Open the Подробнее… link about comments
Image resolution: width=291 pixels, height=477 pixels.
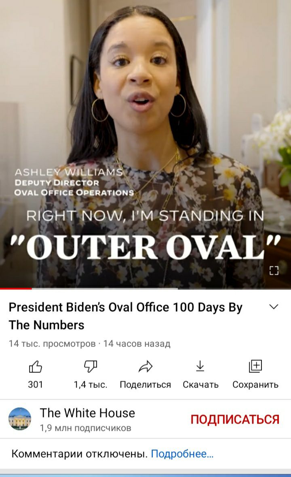click(182, 454)
